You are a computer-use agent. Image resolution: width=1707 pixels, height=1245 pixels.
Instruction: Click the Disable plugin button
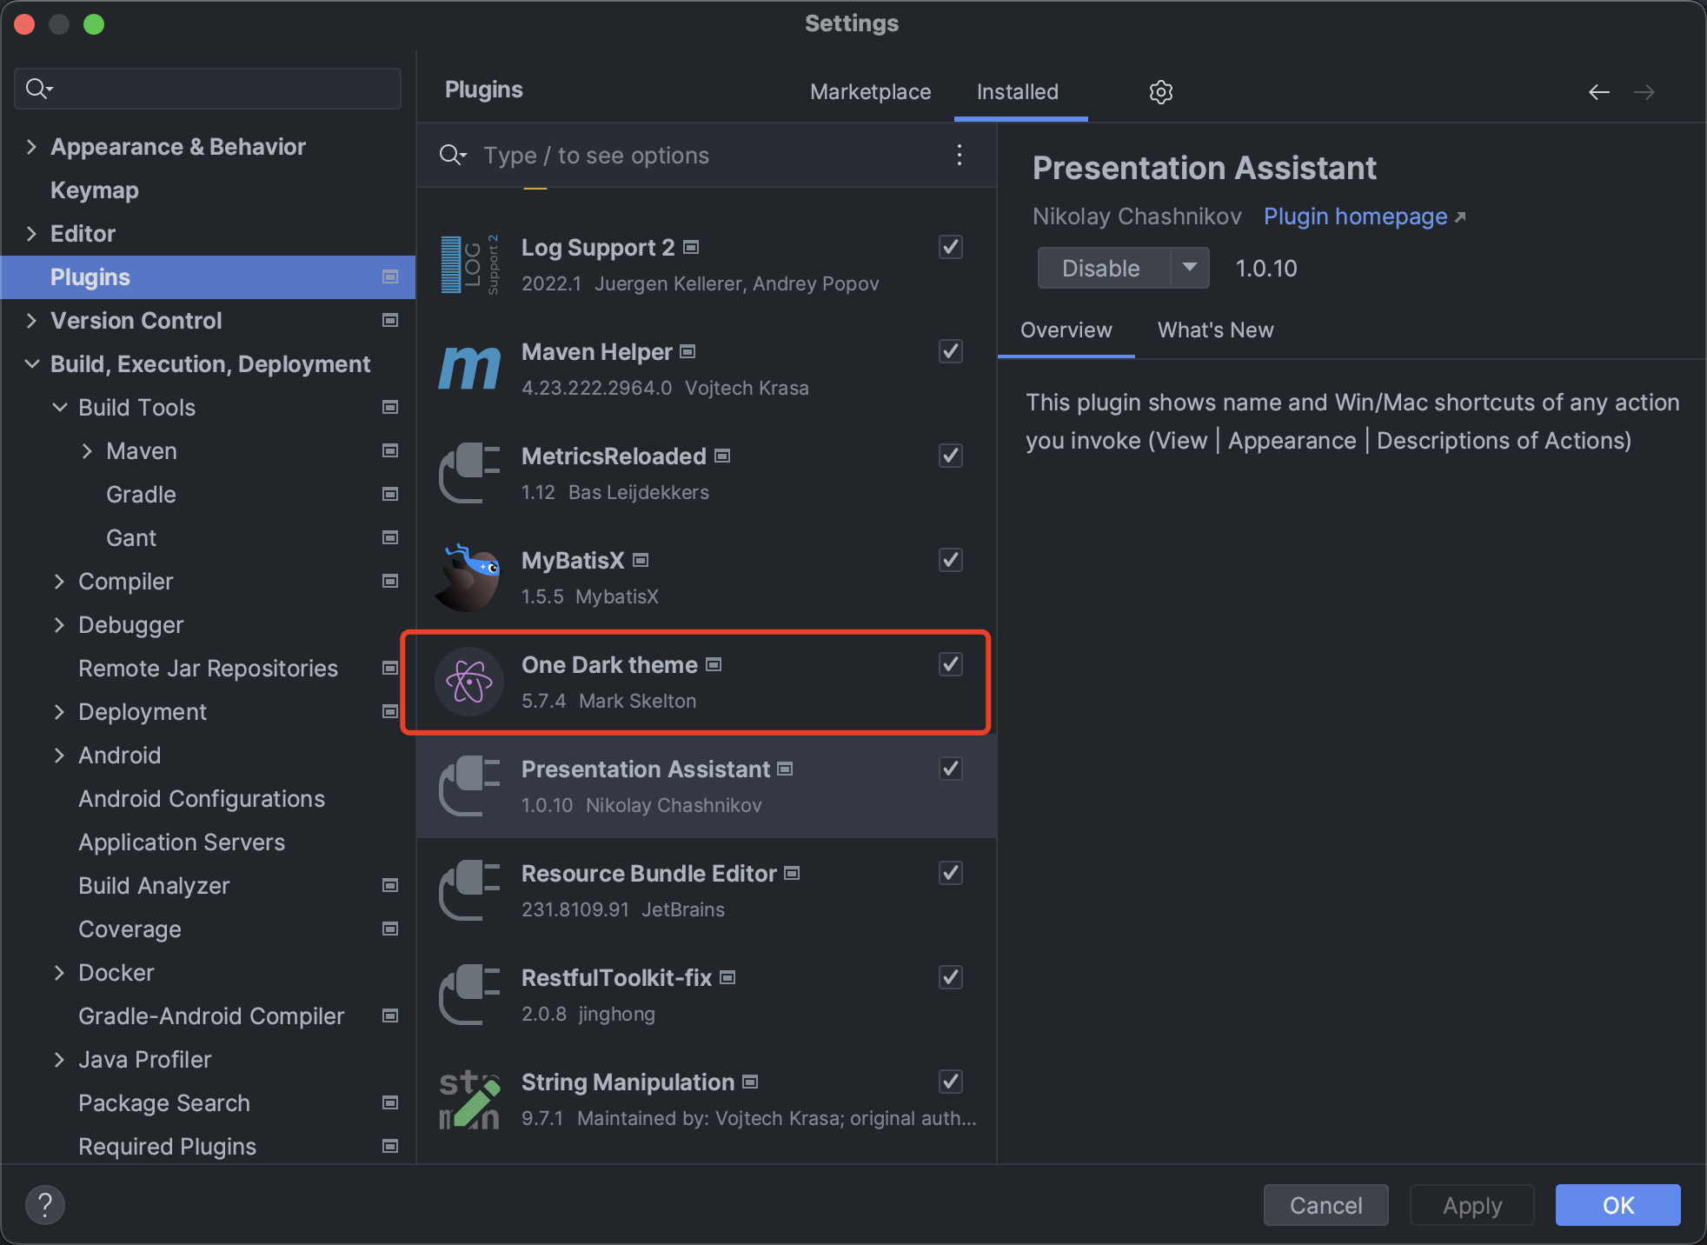(x=1104, y=268)
